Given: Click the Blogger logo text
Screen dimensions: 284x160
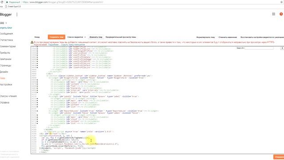Looking at the screenshot, I should tap(6, 15).
